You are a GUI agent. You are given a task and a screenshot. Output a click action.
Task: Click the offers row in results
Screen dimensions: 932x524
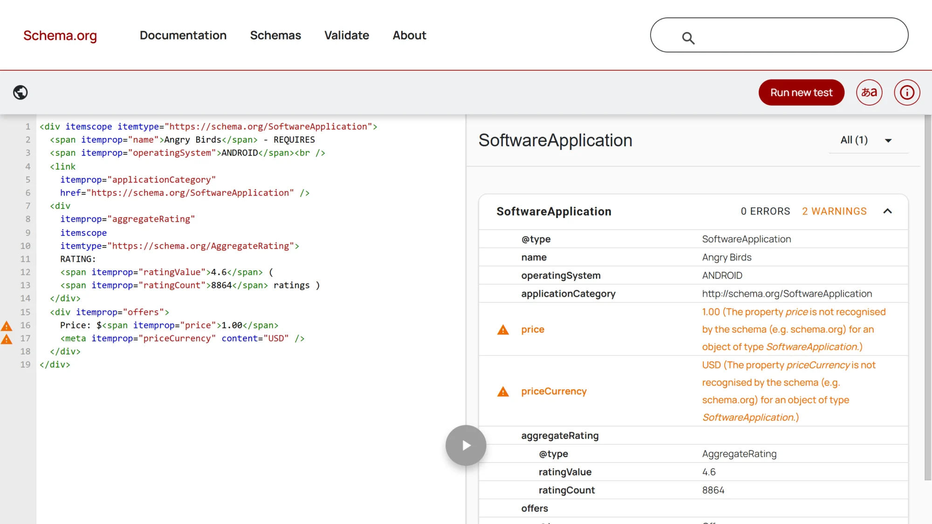pyautogui.click(x=693, y=508)
